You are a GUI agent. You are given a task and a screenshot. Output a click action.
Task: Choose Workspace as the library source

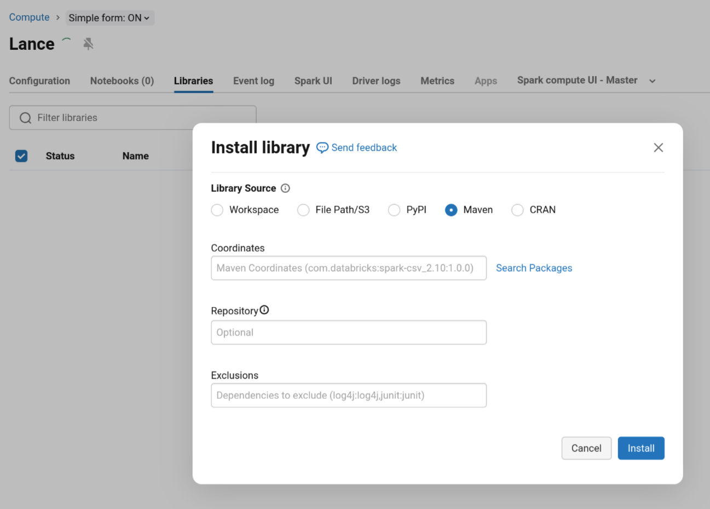click(217, 210)
